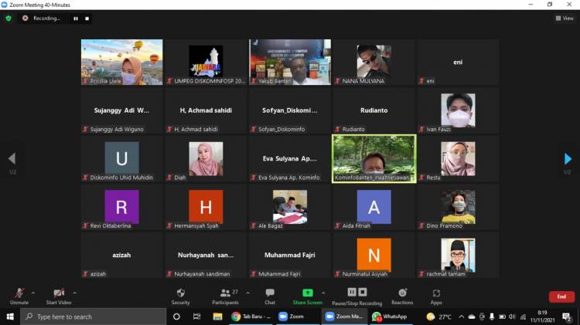
Task: Click Eva Sulyana Ap. Kominfo tile
Action: click(x=290, y=159)
